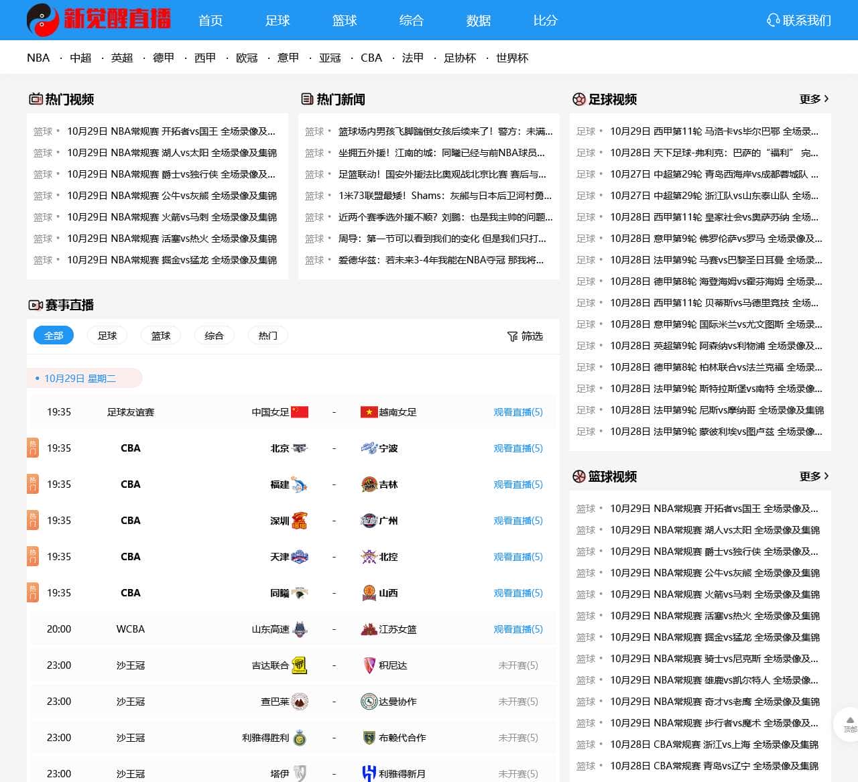Expand 更多 in the 足球视频 section
This screenshot has width=858, height=782.
coord(814,99)
